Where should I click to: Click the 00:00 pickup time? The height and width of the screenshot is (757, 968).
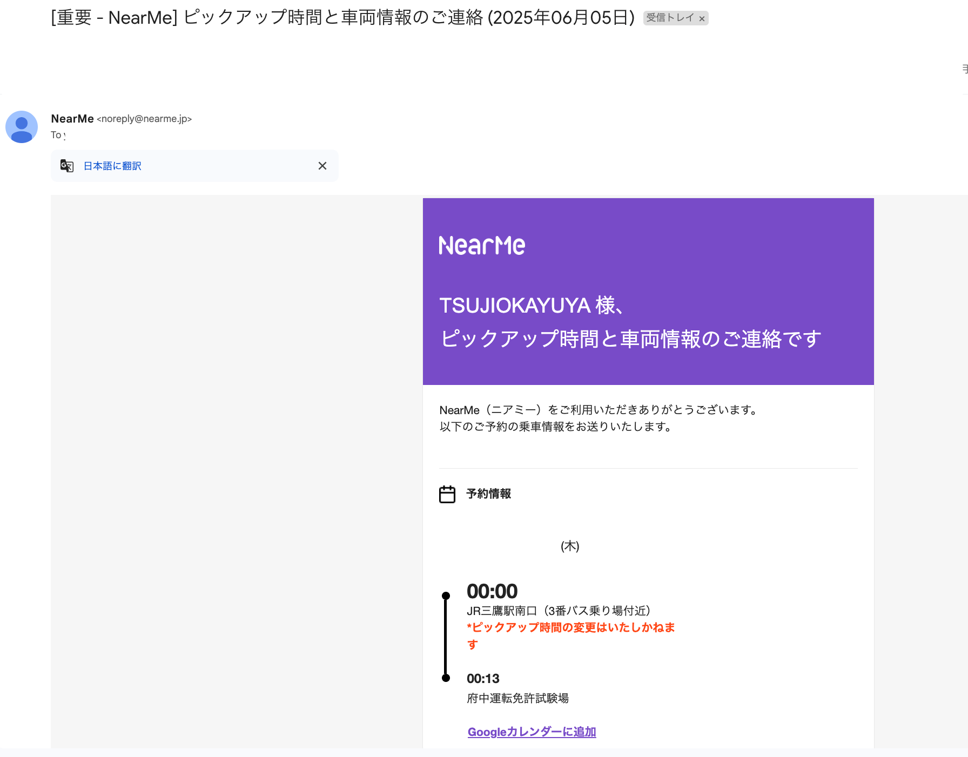(x=492, y=591)
